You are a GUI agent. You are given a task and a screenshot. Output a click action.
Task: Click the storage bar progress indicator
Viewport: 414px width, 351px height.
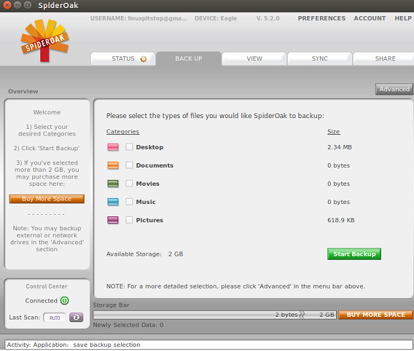(214, 315)
